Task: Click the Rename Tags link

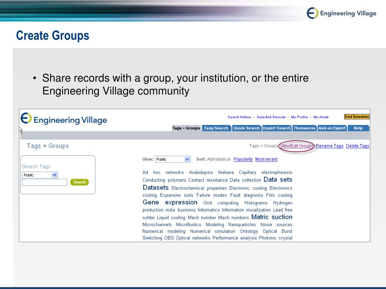Action: pos(329,146)
